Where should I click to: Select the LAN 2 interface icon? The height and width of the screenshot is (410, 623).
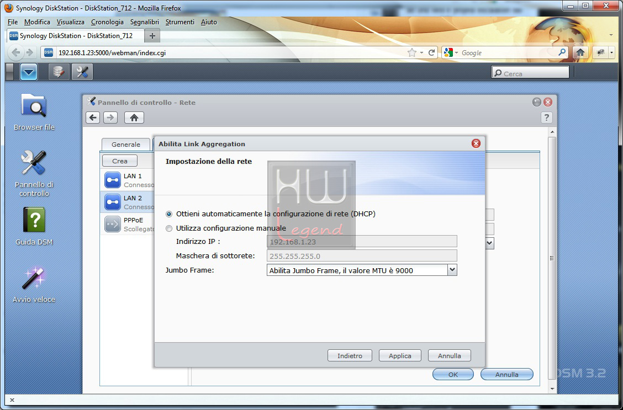[x=113, y=202]
